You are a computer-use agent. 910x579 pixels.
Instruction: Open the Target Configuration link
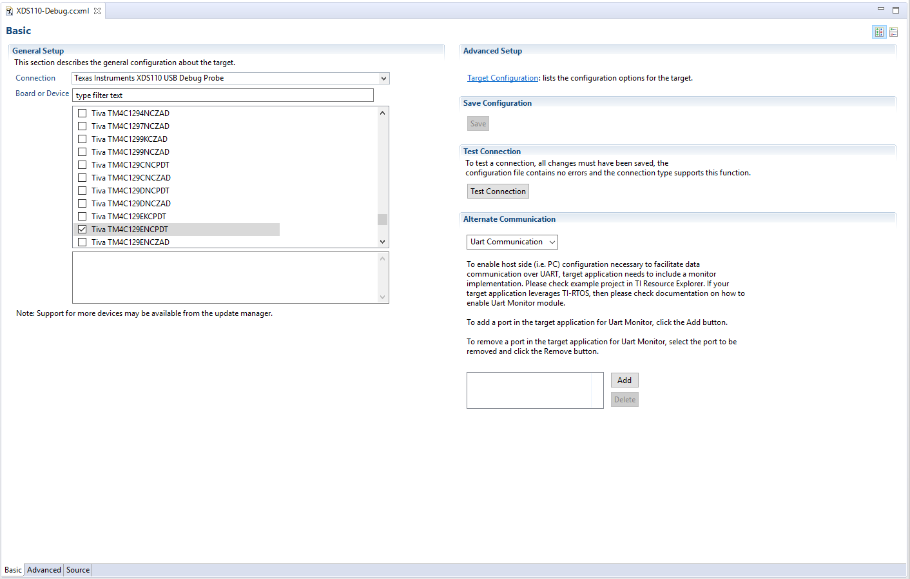tap(503, 78)
